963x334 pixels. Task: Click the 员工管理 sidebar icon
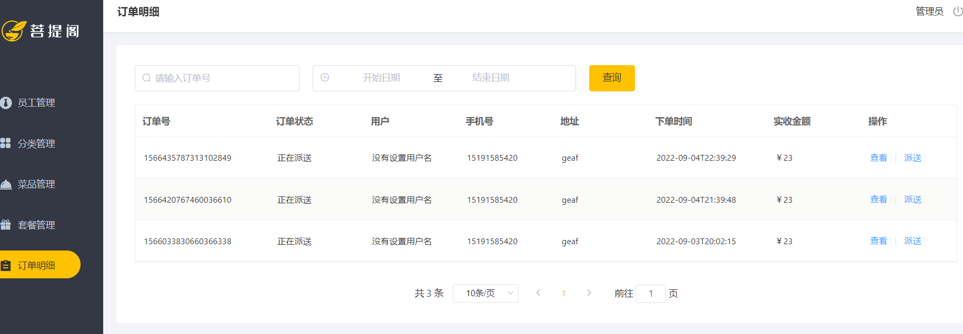6,103
